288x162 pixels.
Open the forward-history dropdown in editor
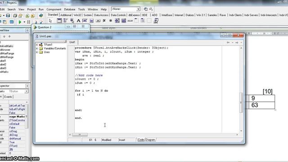pyautogui.click(x=241, y=43)
